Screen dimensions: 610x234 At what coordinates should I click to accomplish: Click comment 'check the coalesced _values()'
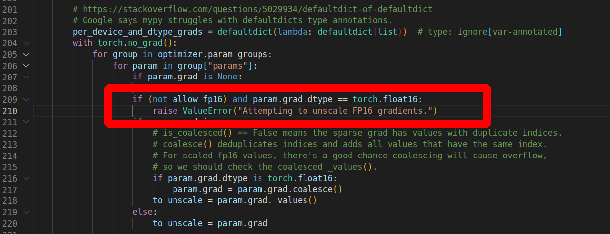pos(265,167)
